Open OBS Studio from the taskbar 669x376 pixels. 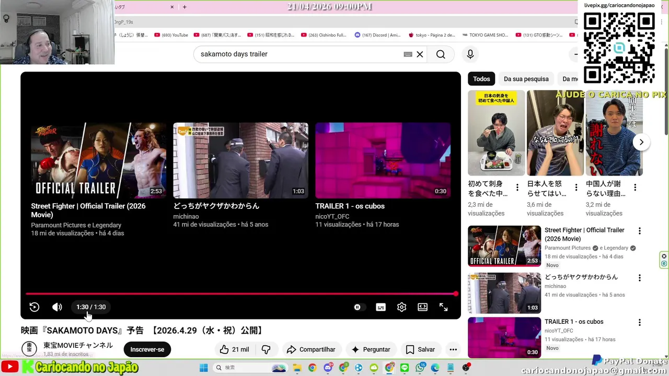(x=466, y=368)
